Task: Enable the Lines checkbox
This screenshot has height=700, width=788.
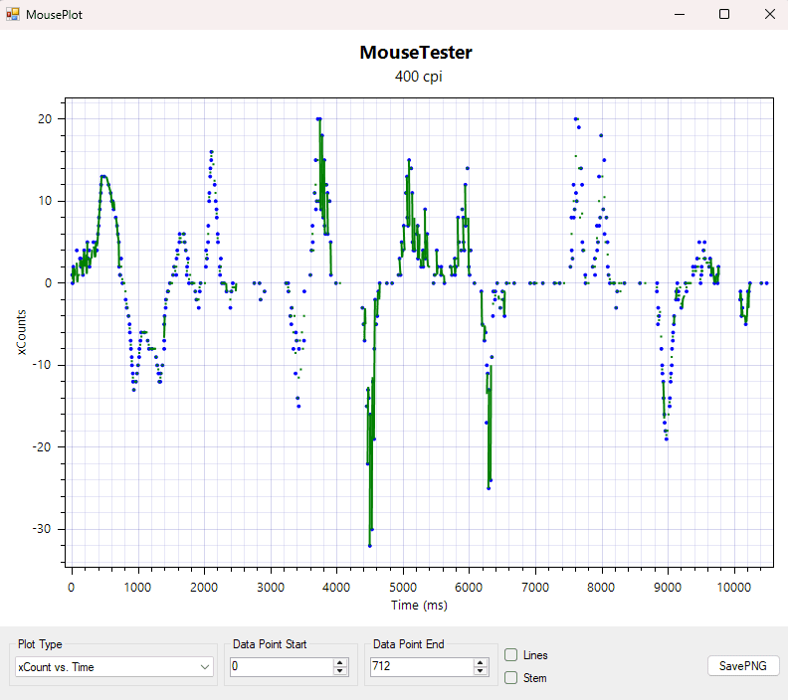Action: [x=511, y=655]
